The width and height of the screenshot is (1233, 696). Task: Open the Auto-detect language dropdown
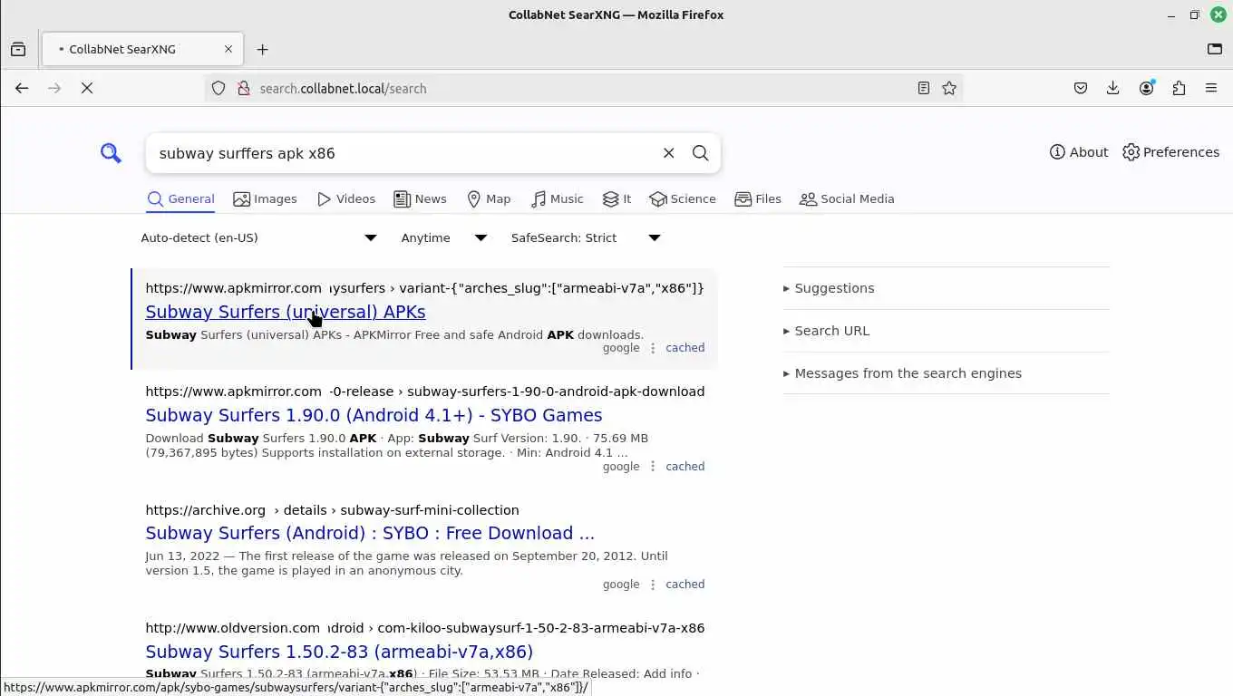click(258, 237)
